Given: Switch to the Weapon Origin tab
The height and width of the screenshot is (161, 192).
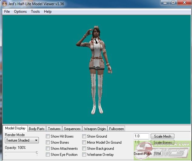Looking at the screenshot, I should click(95, 129).
